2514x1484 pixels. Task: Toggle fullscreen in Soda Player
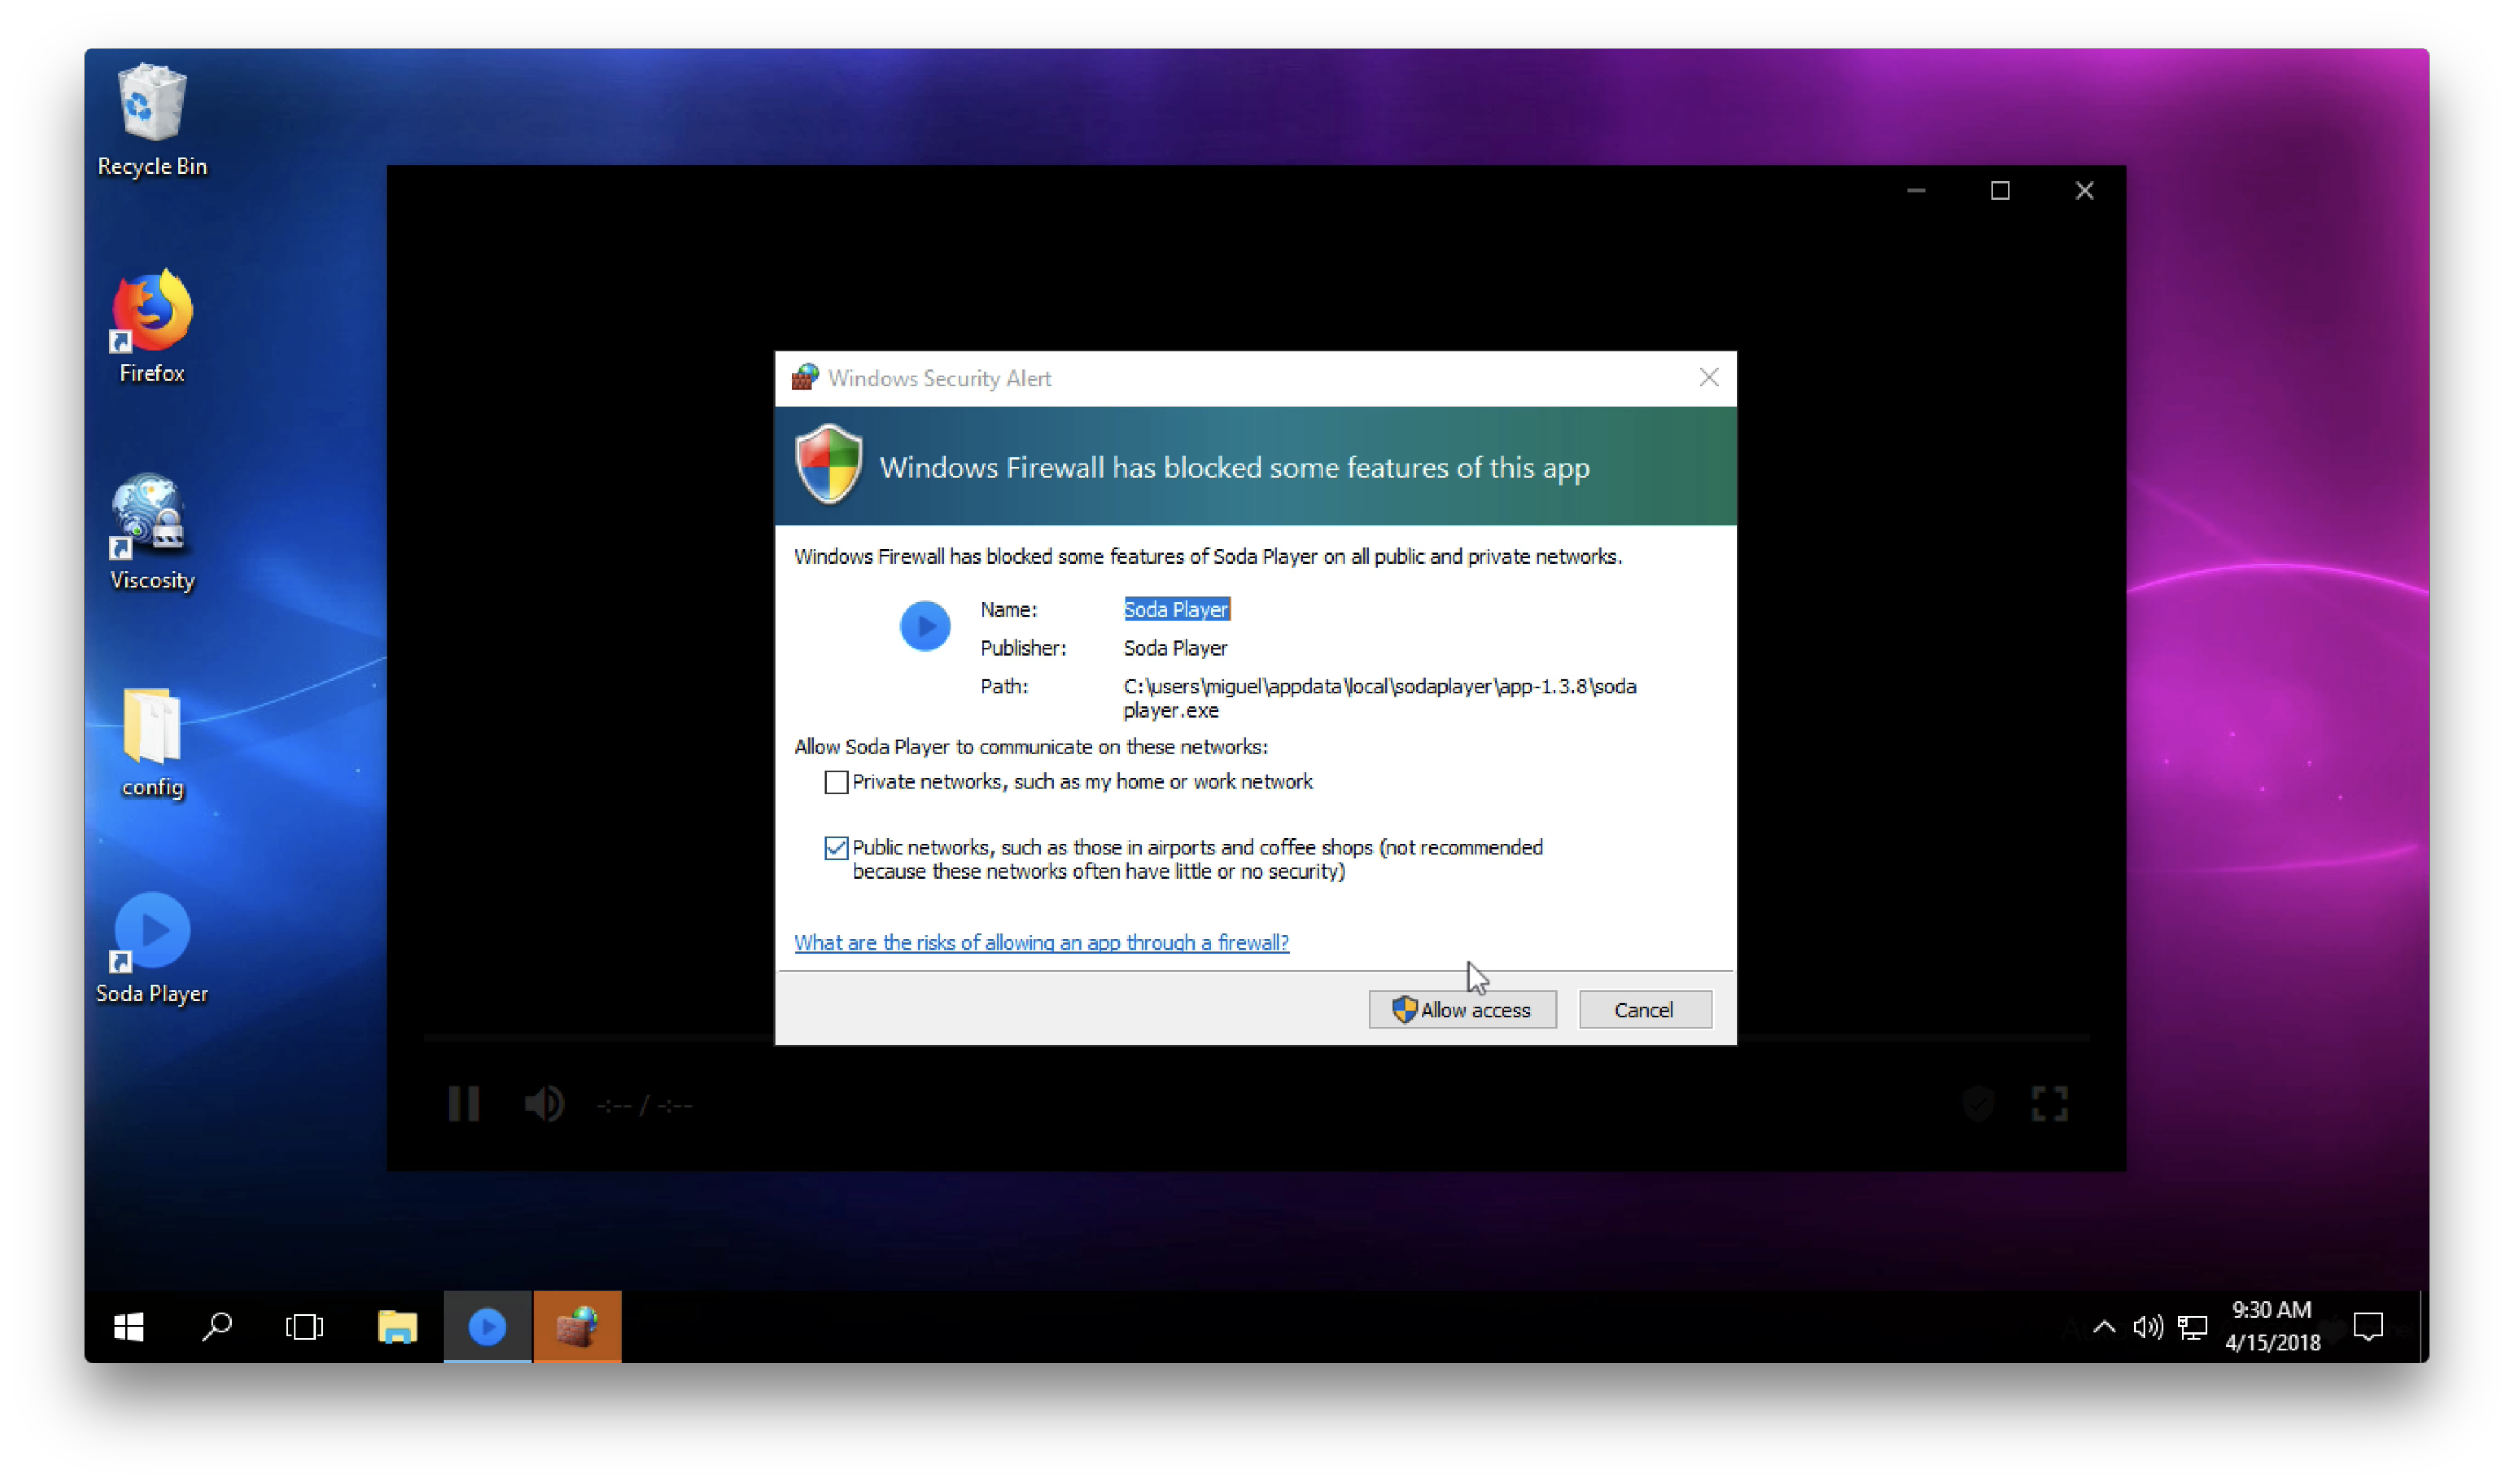[2049, 1104]
